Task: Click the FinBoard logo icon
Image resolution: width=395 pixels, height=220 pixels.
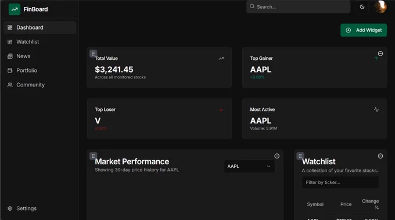Action: pos(15,9)
